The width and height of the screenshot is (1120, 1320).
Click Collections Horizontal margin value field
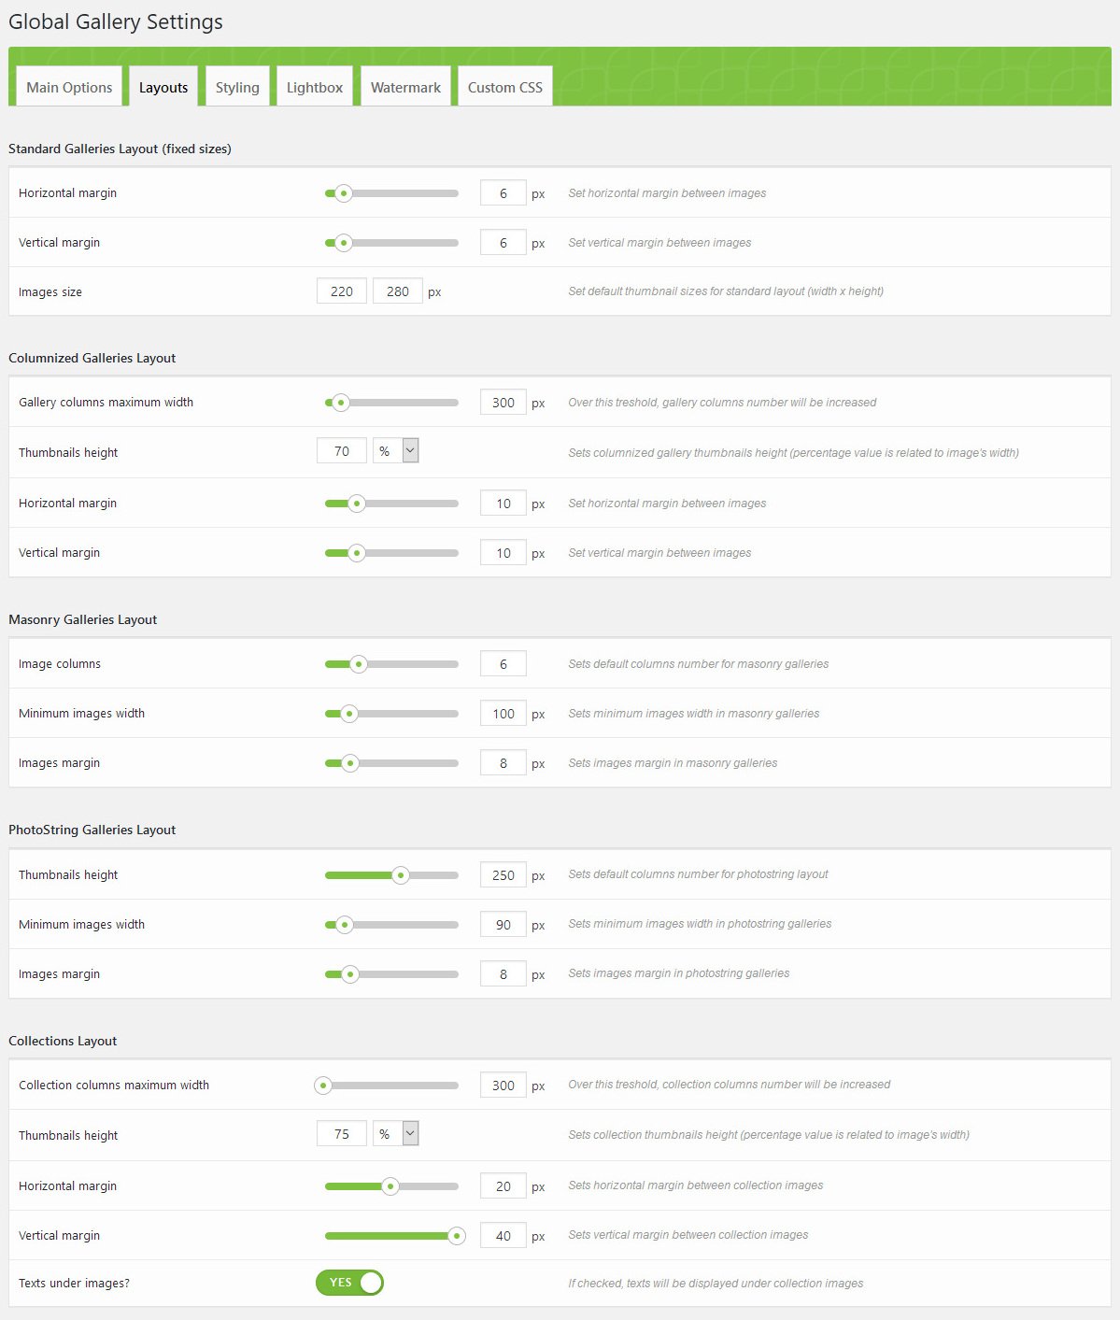tap(503, 1186)
